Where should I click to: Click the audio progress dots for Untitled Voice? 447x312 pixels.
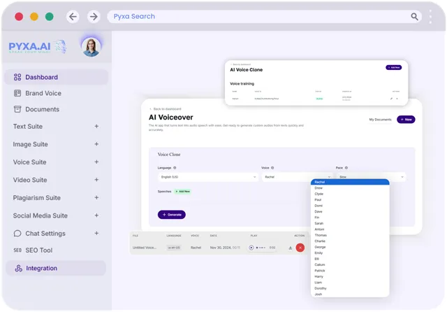point(261,248)
